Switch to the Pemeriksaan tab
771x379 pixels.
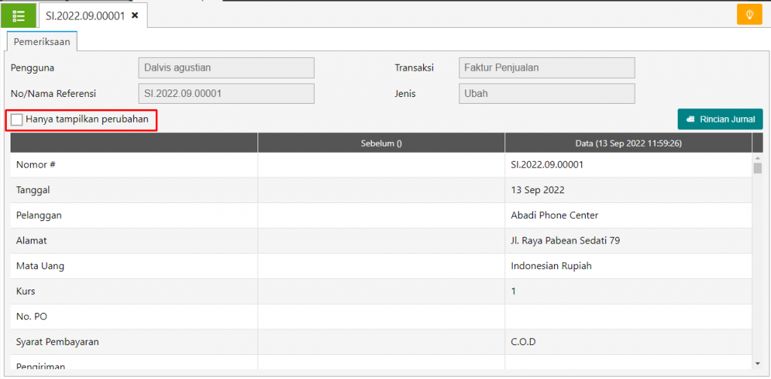42,41
